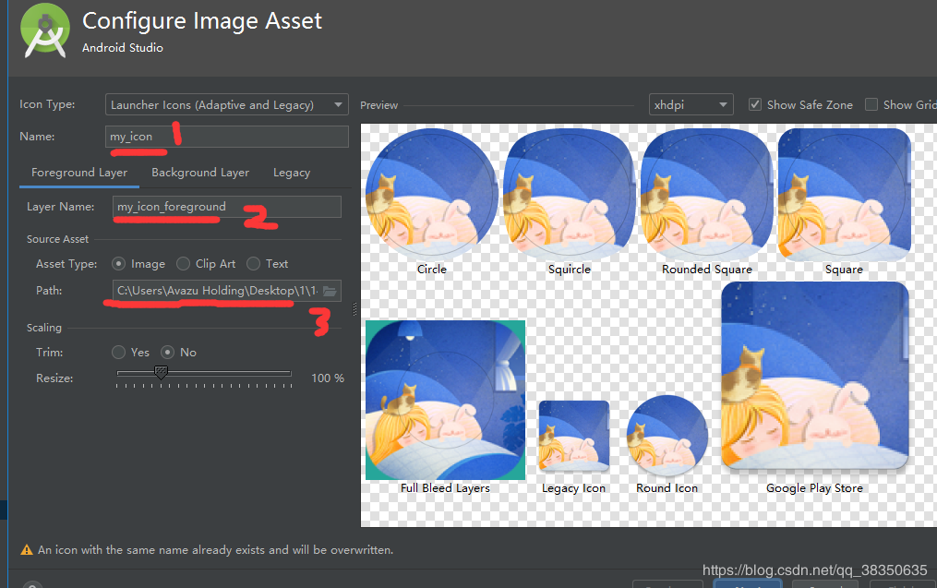The image size is (937, 588).
Task: Click the Android Studio logo icon
Action: point(43,30)
